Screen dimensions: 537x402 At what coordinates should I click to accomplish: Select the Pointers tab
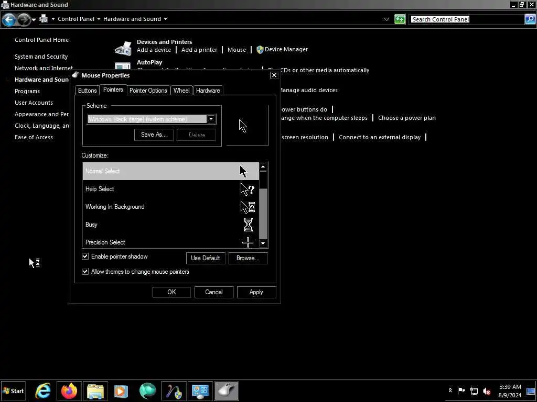pos(113,90)
